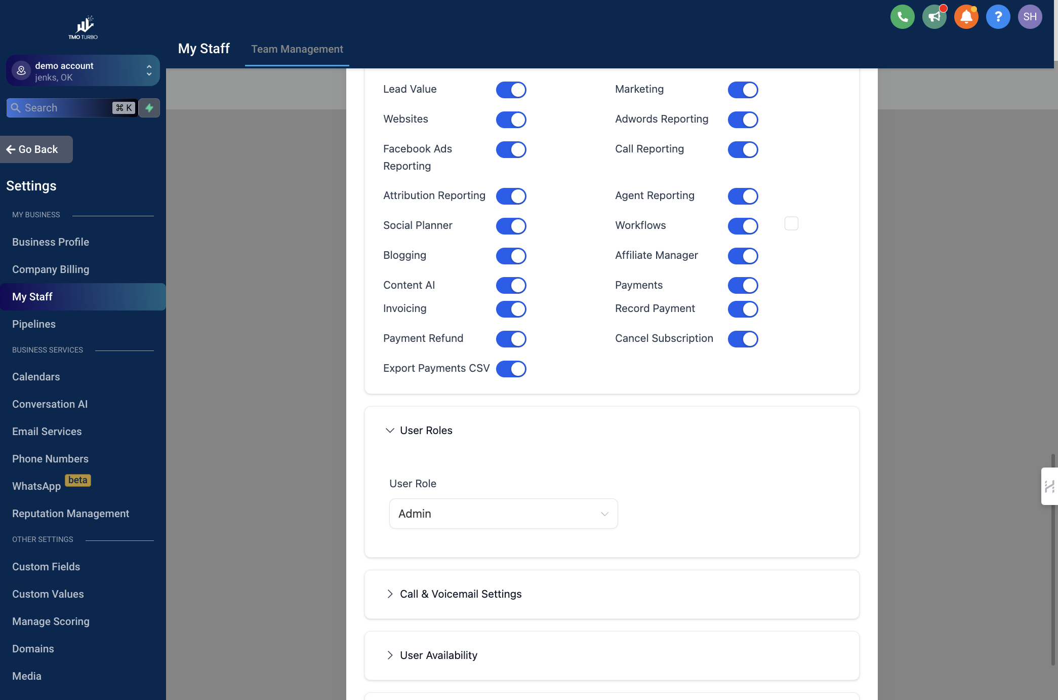
Task: Toggle the Content AI switch
Action: (x=511, y=286)
